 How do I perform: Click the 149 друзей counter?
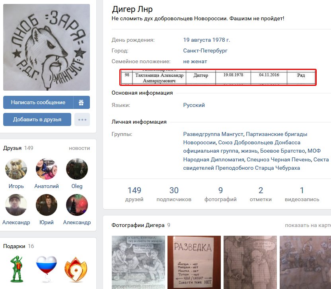pos(134,194)
